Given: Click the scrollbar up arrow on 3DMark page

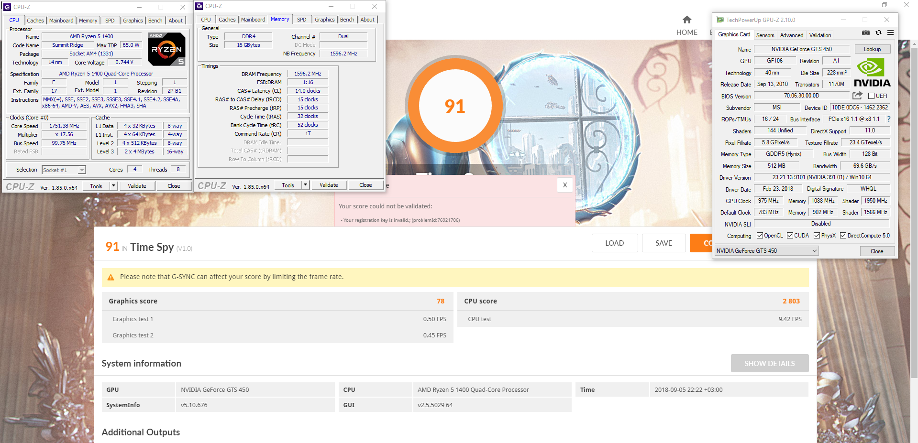Looking at the screenshot, I should 914,44.
